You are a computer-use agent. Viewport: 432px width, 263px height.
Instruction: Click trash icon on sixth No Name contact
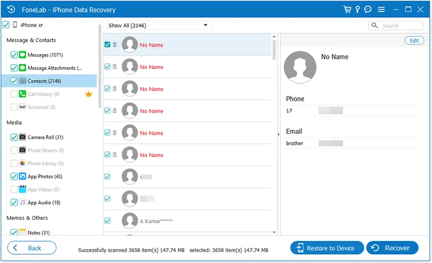[x=115, y=155]
